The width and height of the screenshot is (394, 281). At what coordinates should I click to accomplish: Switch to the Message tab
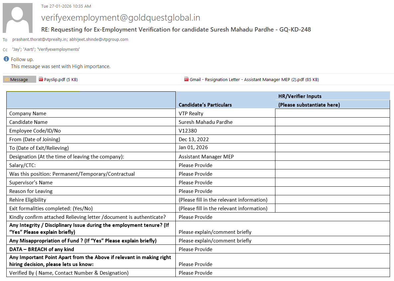[19, 79]
